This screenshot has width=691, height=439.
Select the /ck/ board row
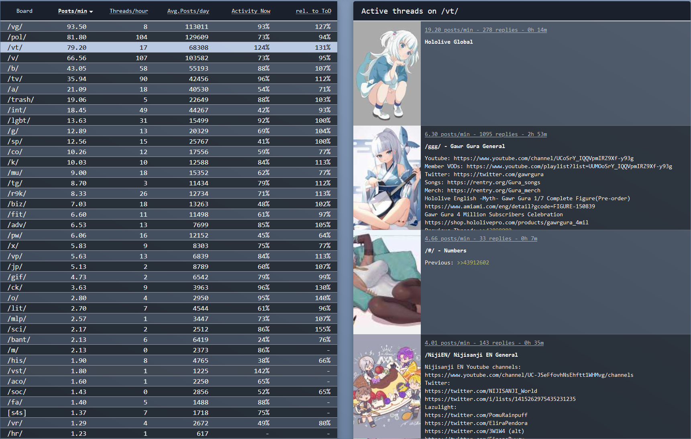pyautogui.click(x=169, y=287)
